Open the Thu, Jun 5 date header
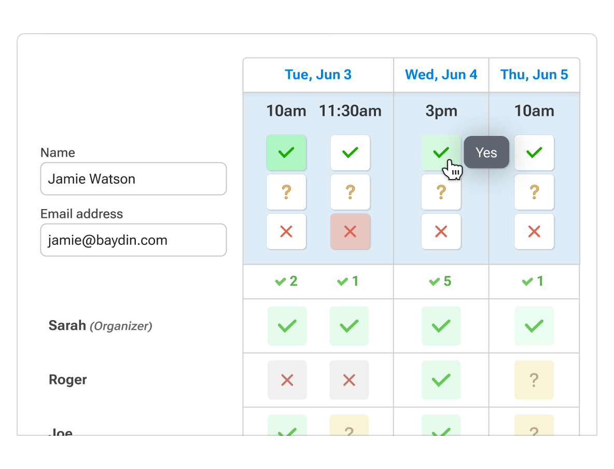614x469 pixels. [534, 74]
